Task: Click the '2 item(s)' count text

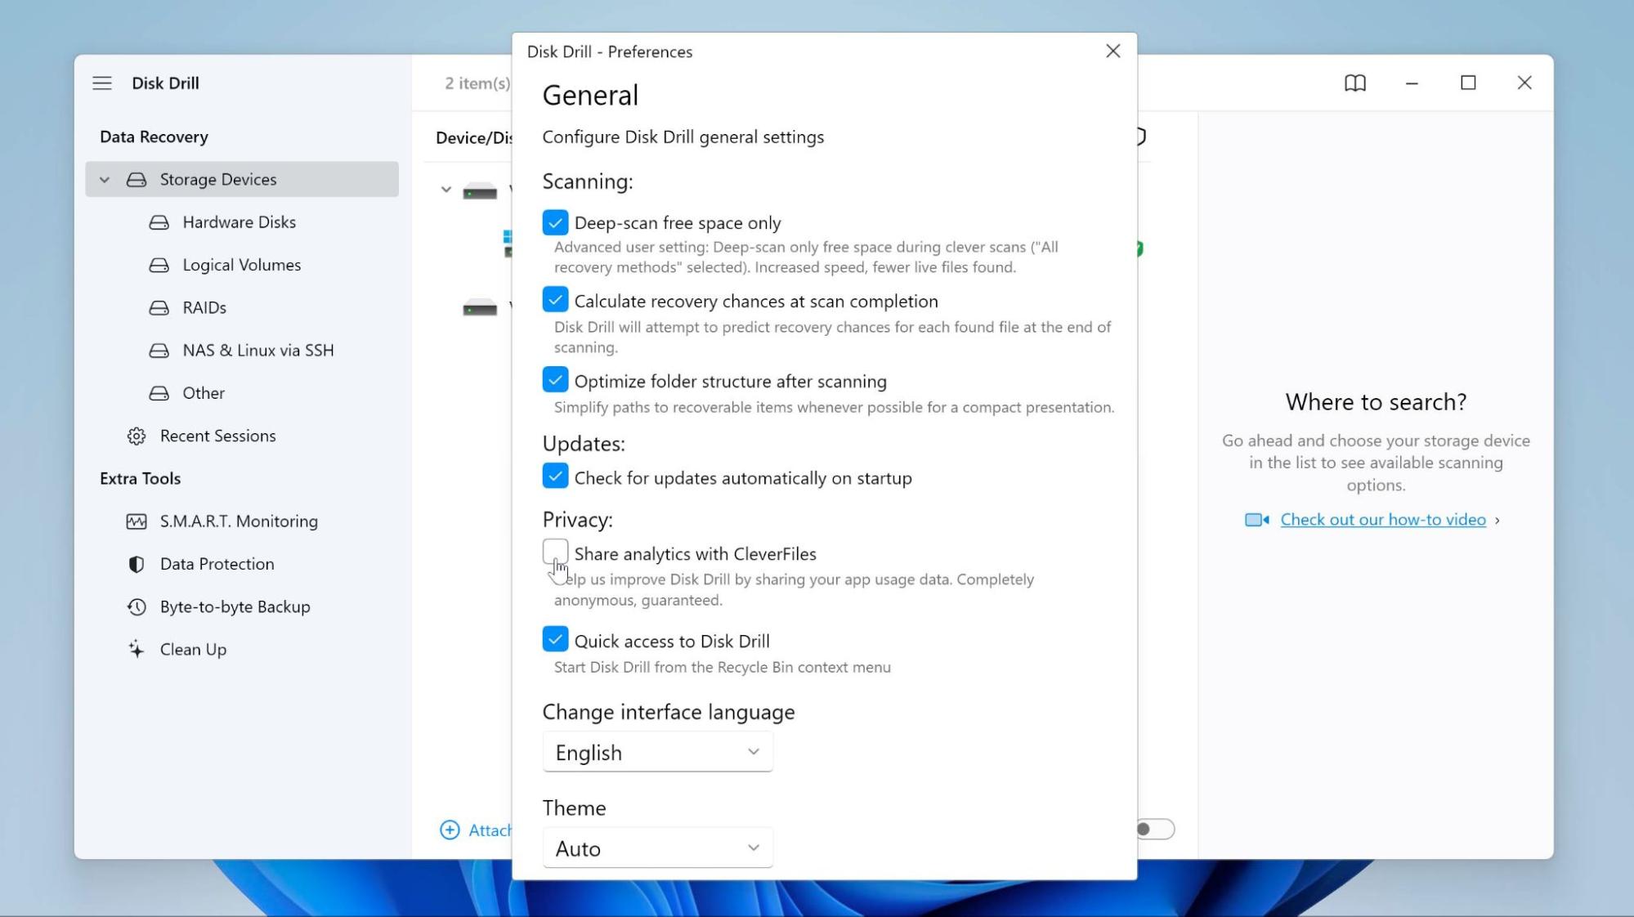Action: pyautogui.click(x=477, y=83)
